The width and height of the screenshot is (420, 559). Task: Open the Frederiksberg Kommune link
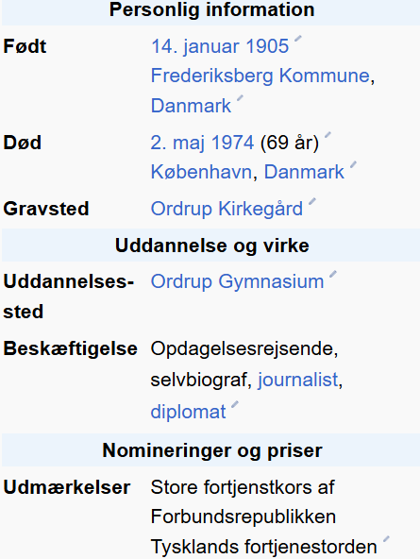click(260, 76)
